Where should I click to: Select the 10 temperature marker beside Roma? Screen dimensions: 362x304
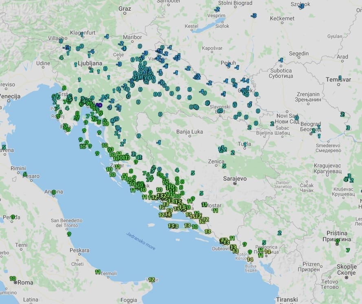tap(13, 279)
